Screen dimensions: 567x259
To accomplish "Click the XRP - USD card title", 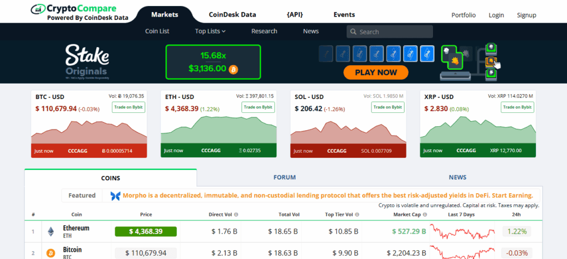I will pos(439,97).
